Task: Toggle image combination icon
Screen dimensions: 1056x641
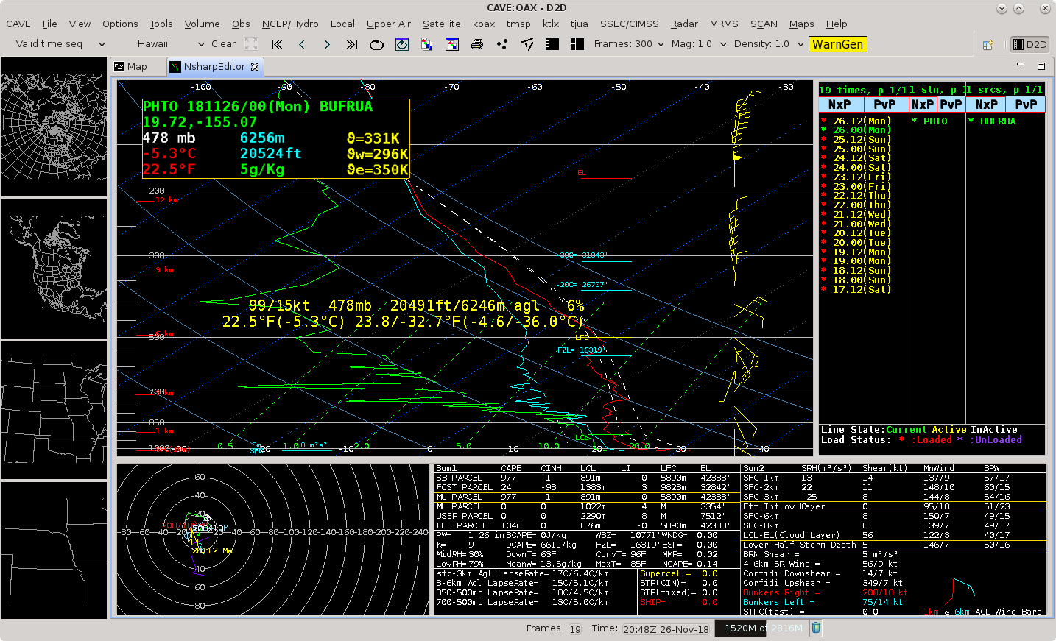Action: [x=426, y=44]
